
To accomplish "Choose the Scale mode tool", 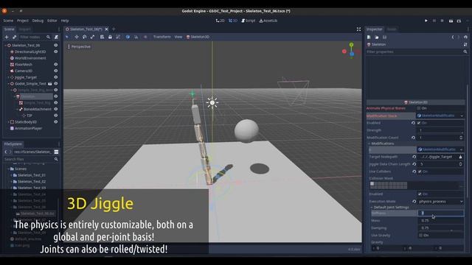I will pyautogui.click(x=92, y=37).
